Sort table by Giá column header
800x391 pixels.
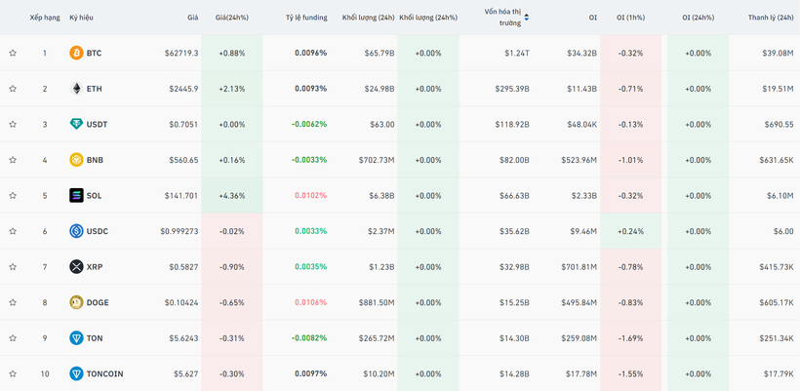(192, 18)
